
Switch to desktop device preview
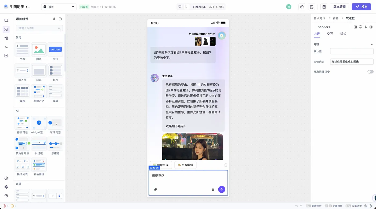pos(180,7)
